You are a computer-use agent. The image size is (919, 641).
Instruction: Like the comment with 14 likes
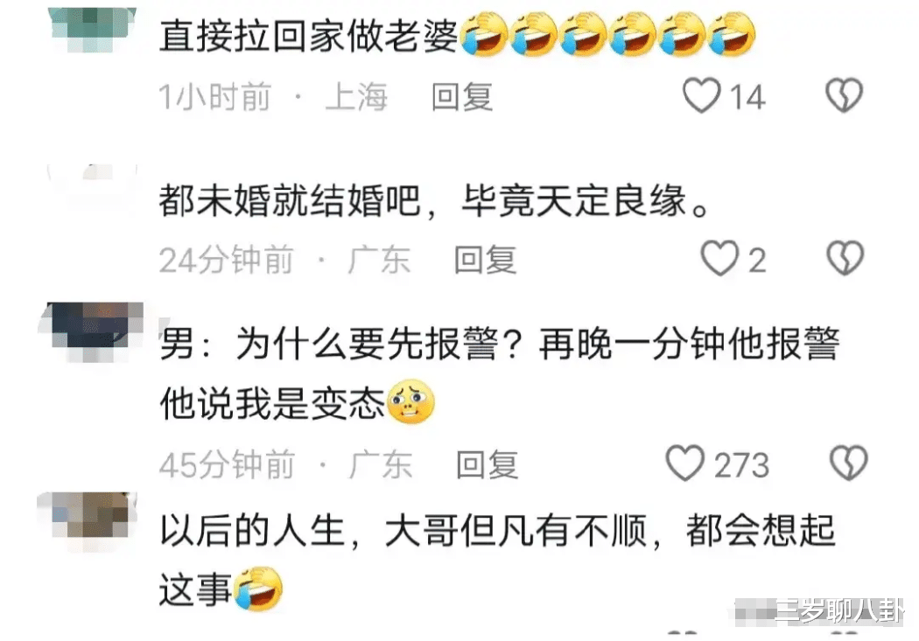(702, 95)
